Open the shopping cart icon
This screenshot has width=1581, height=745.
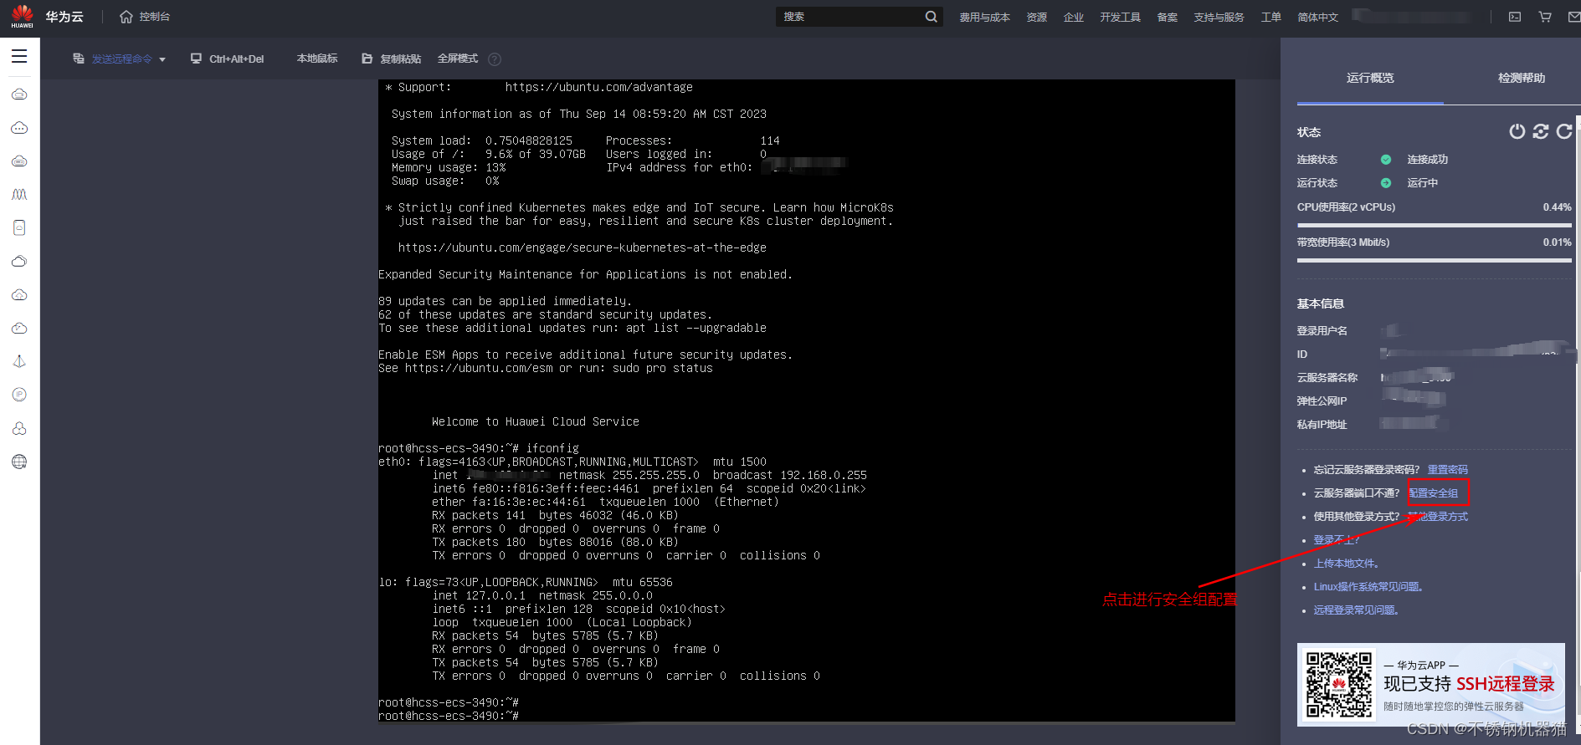1545,17
